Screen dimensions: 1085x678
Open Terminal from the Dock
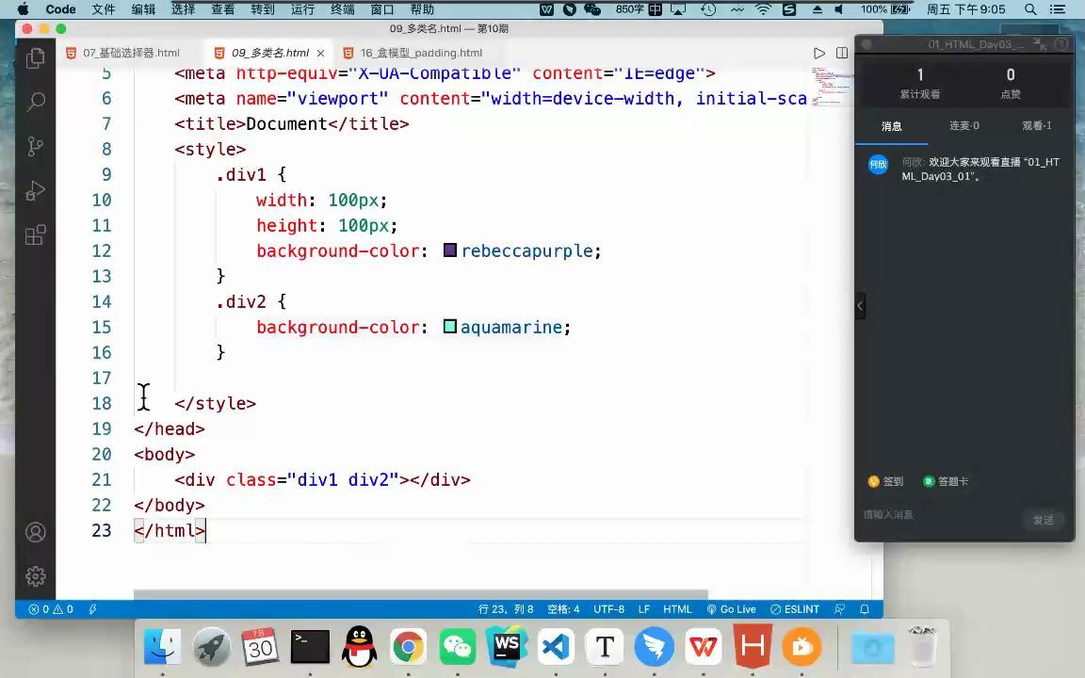coord(309,647)
